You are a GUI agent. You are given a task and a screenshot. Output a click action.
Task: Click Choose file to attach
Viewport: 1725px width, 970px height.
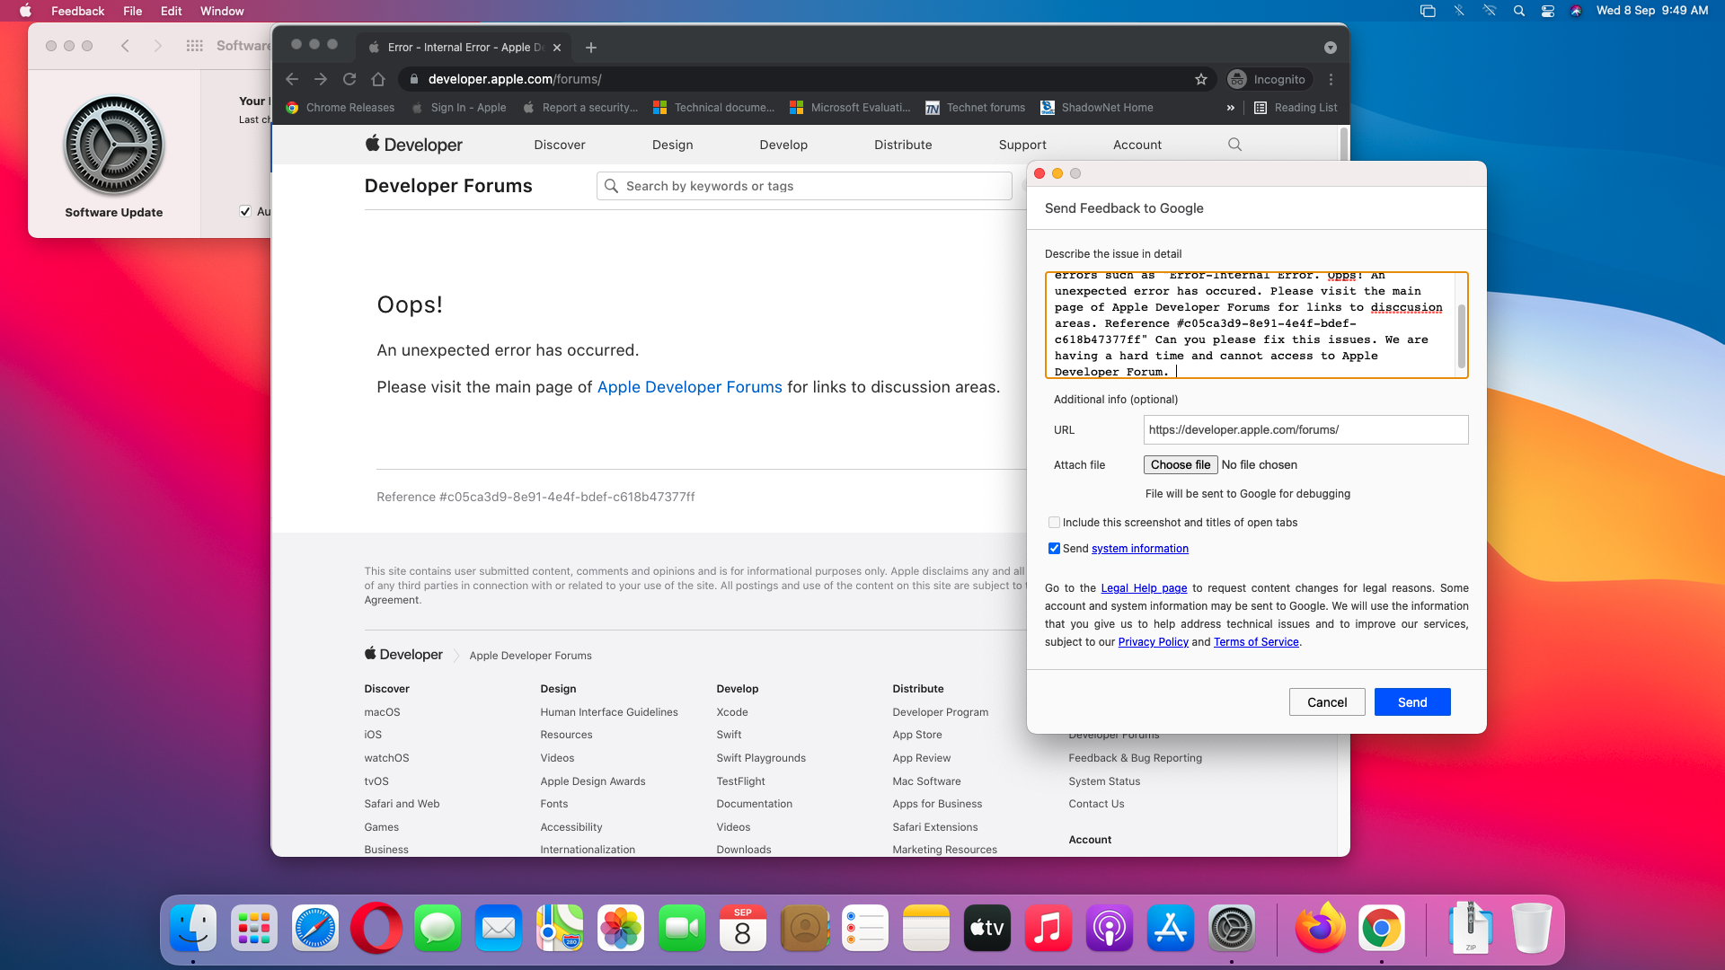[1180, 465]
